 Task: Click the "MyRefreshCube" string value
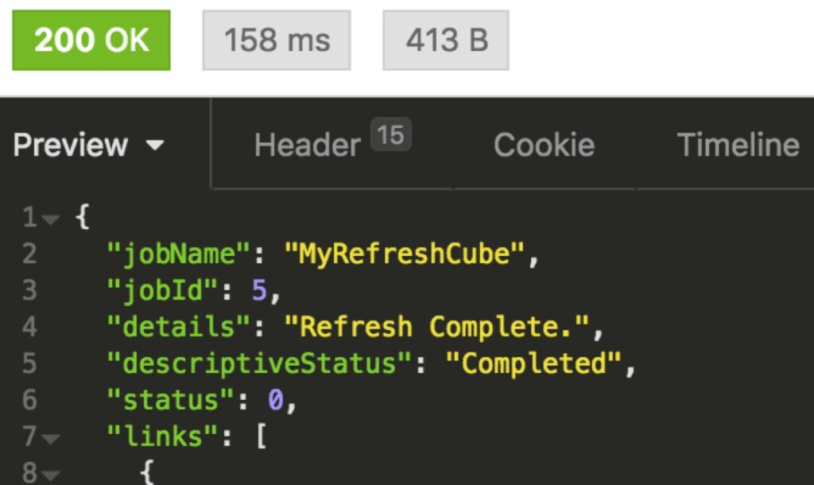coord(405,254)
